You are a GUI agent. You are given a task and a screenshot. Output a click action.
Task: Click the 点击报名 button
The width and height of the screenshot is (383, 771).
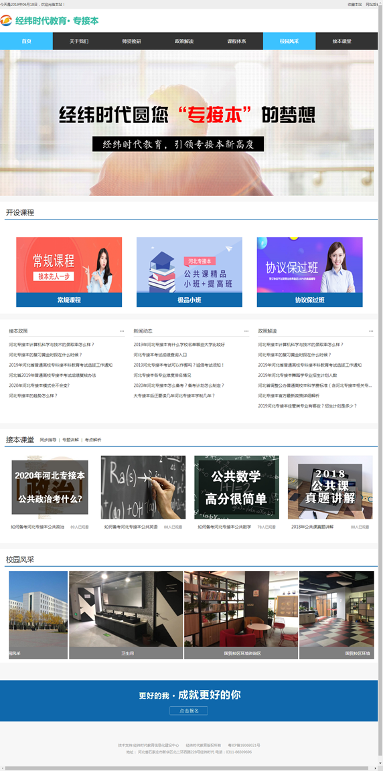(x=189, y=711)
